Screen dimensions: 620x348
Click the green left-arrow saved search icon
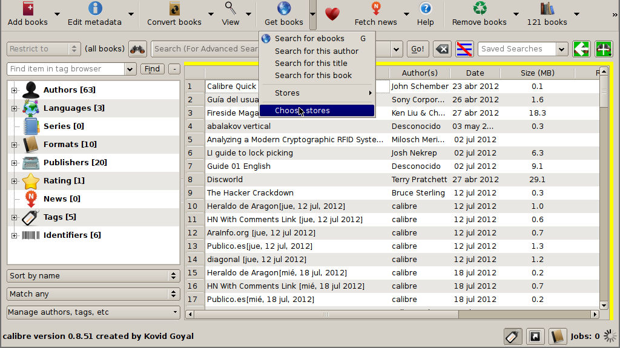pyautogui.click(x=581, y=49)
